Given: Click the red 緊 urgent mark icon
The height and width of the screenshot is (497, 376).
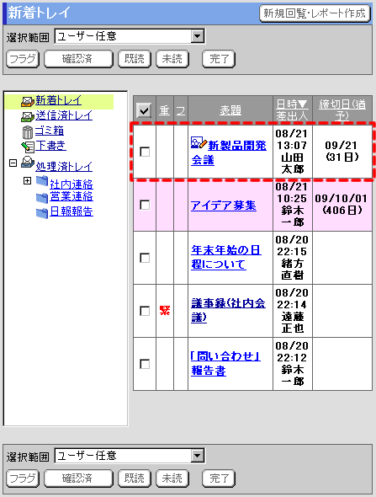Looking at the screenshot, I should coord(165,310).
